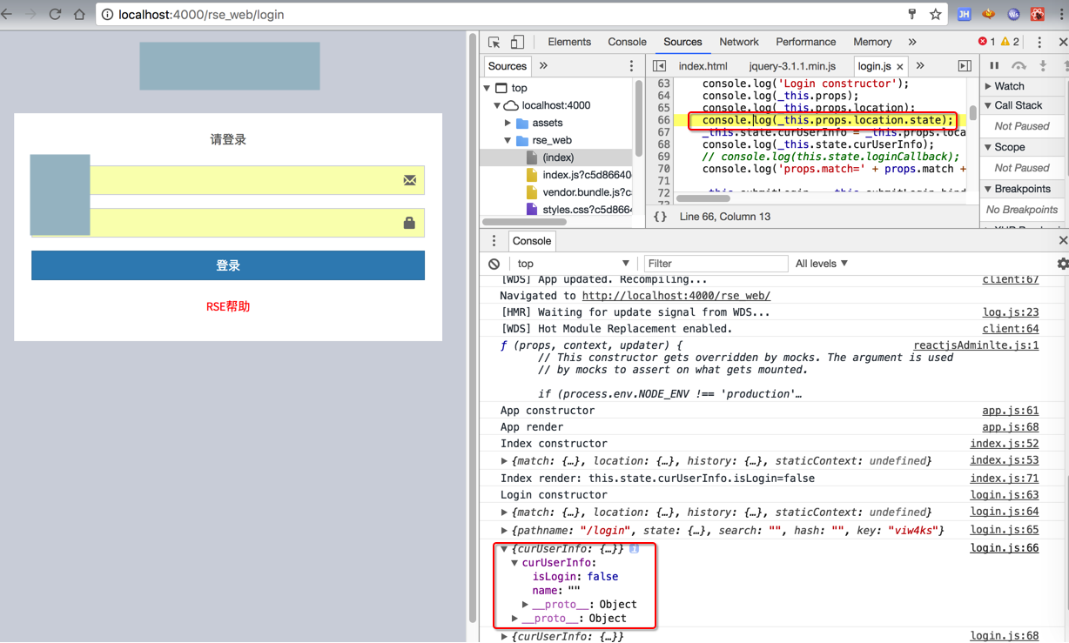This screenshot has height=643, width=1069.
Task: Switch to the Network tab
Action: tap(738, 42)
